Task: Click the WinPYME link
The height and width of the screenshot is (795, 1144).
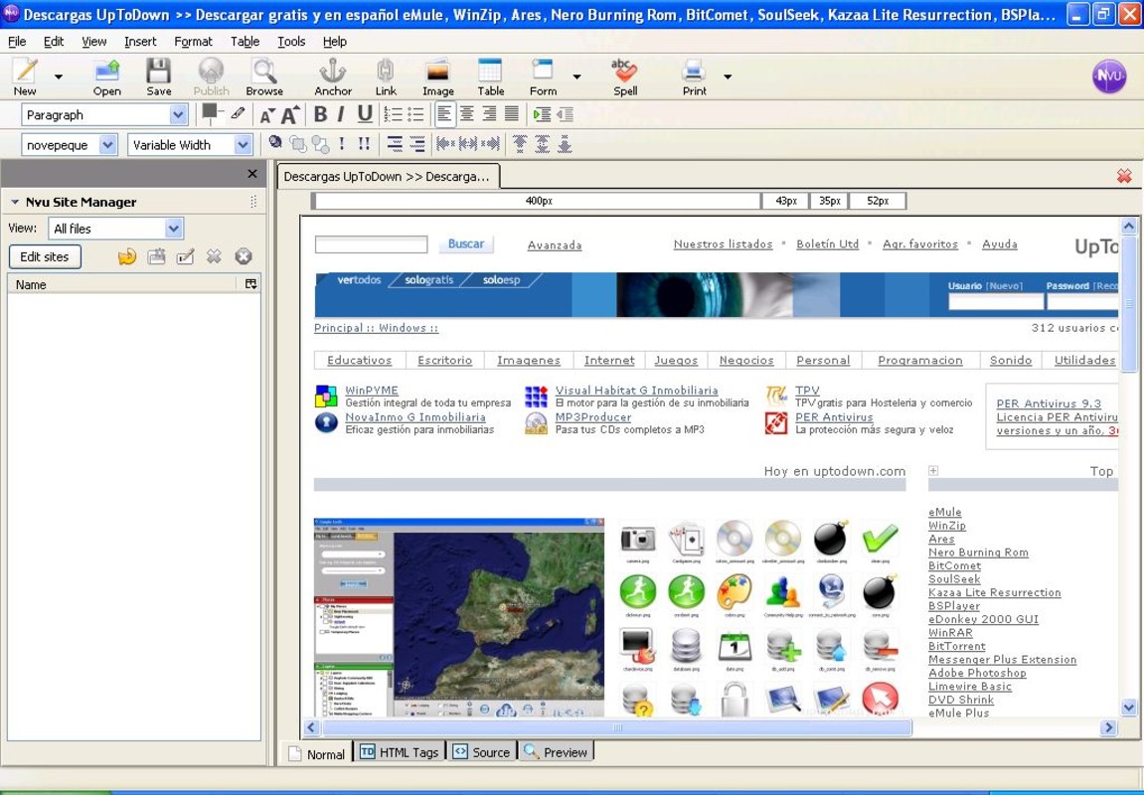Action: point(372,391)
